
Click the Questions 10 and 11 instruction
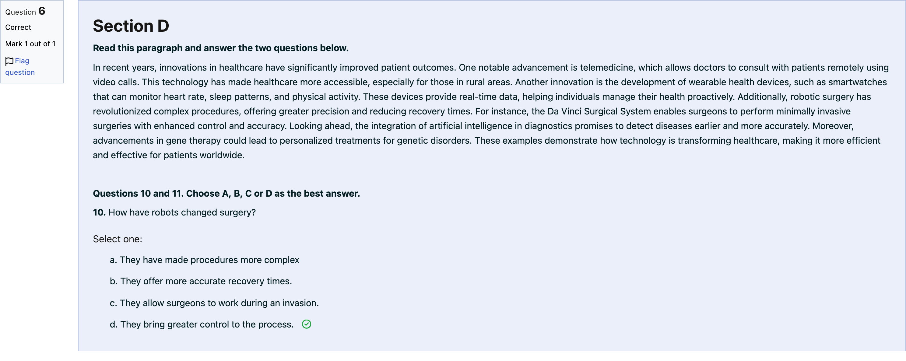tap(226, 193)
